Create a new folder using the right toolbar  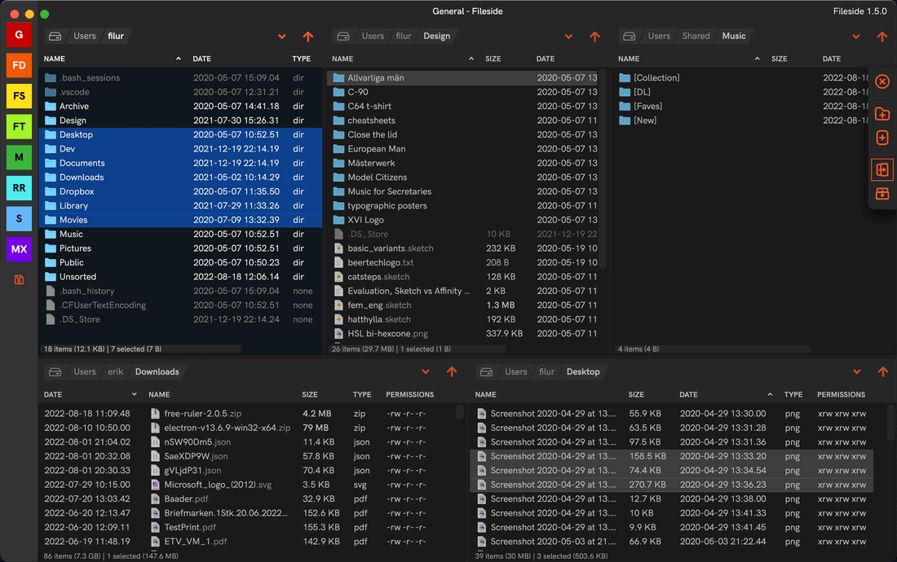(x=882, y=114)
